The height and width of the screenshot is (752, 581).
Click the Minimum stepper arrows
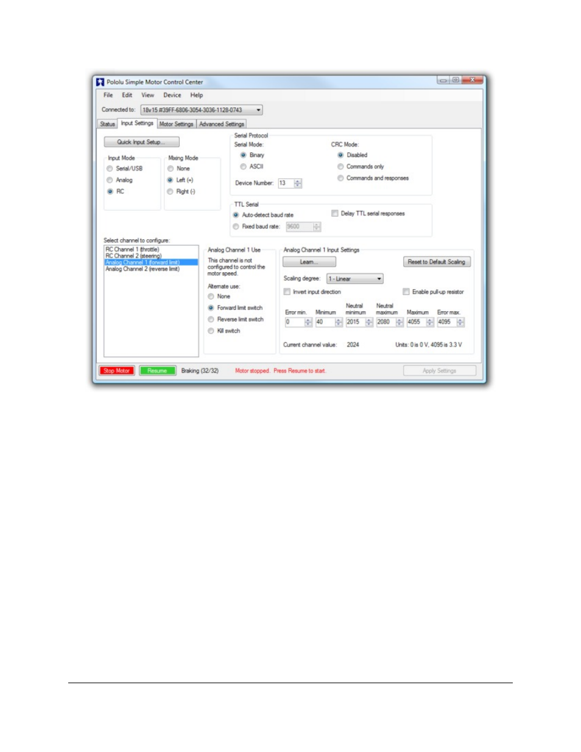[339, 322]
